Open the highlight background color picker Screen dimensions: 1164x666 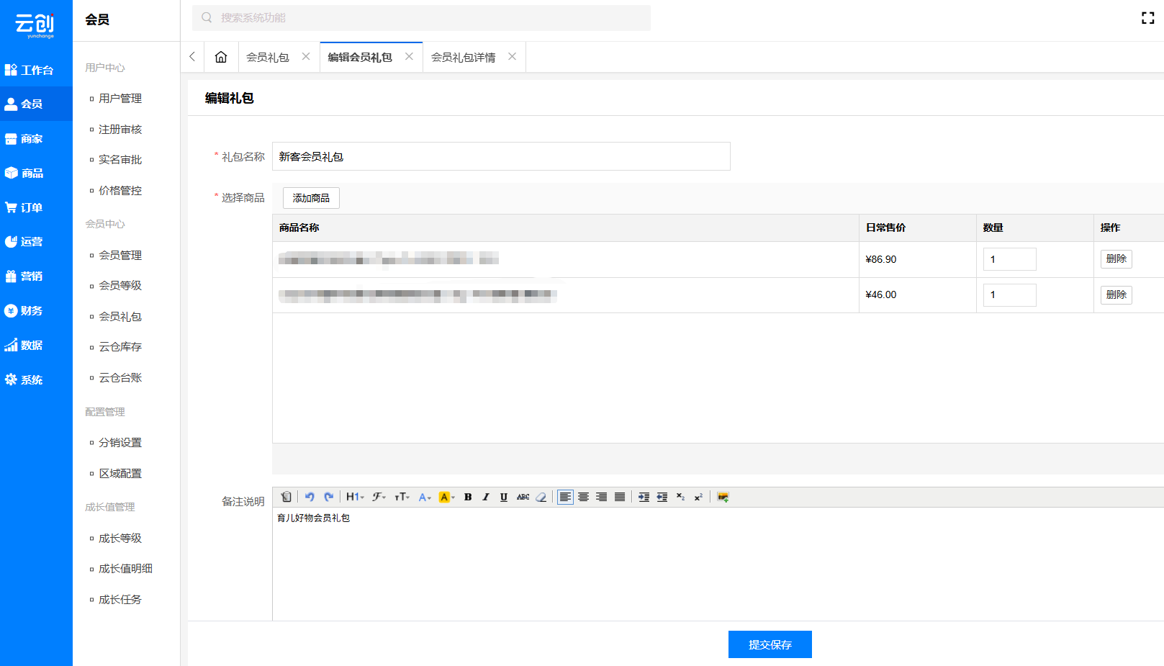pos(446,497)
